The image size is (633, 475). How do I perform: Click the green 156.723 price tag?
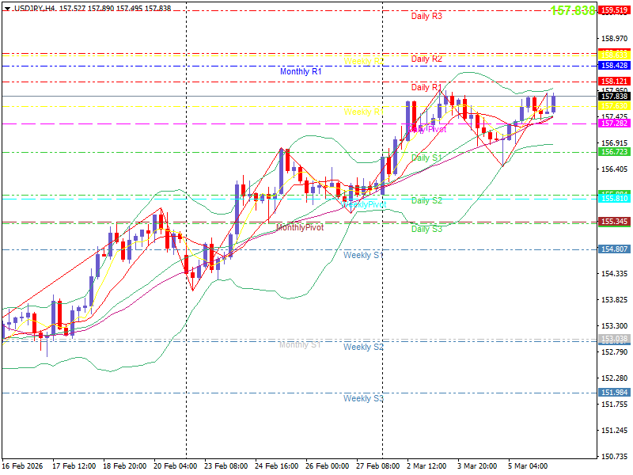pos(614,152)
